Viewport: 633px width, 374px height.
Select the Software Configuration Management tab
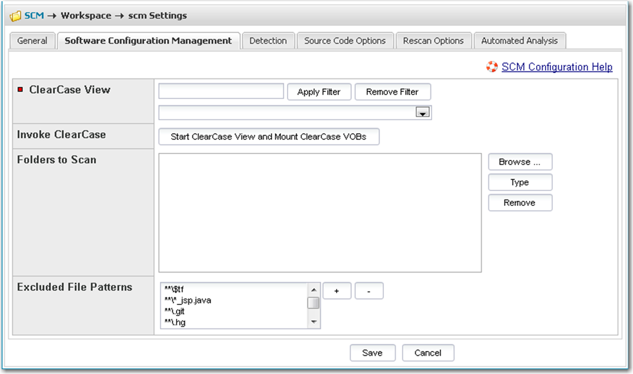point(149,41)
